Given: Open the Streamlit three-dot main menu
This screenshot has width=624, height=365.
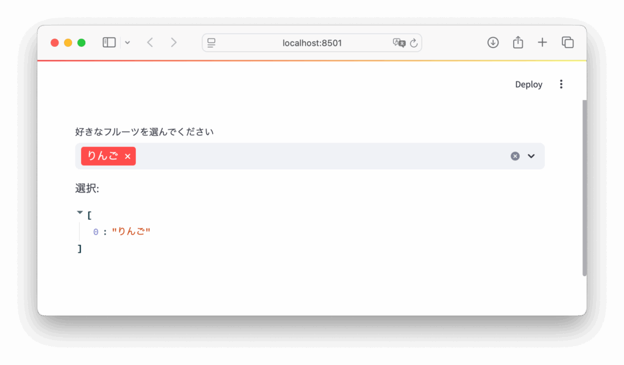Looking at the screenshot, I should pyautogui.click(x=561, y=85).
